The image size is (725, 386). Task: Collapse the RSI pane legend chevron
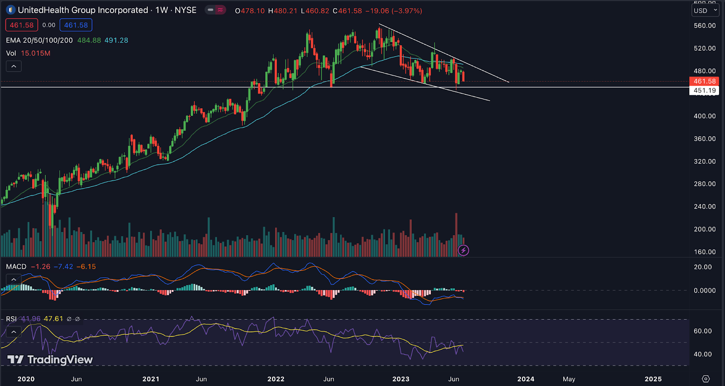14,332
